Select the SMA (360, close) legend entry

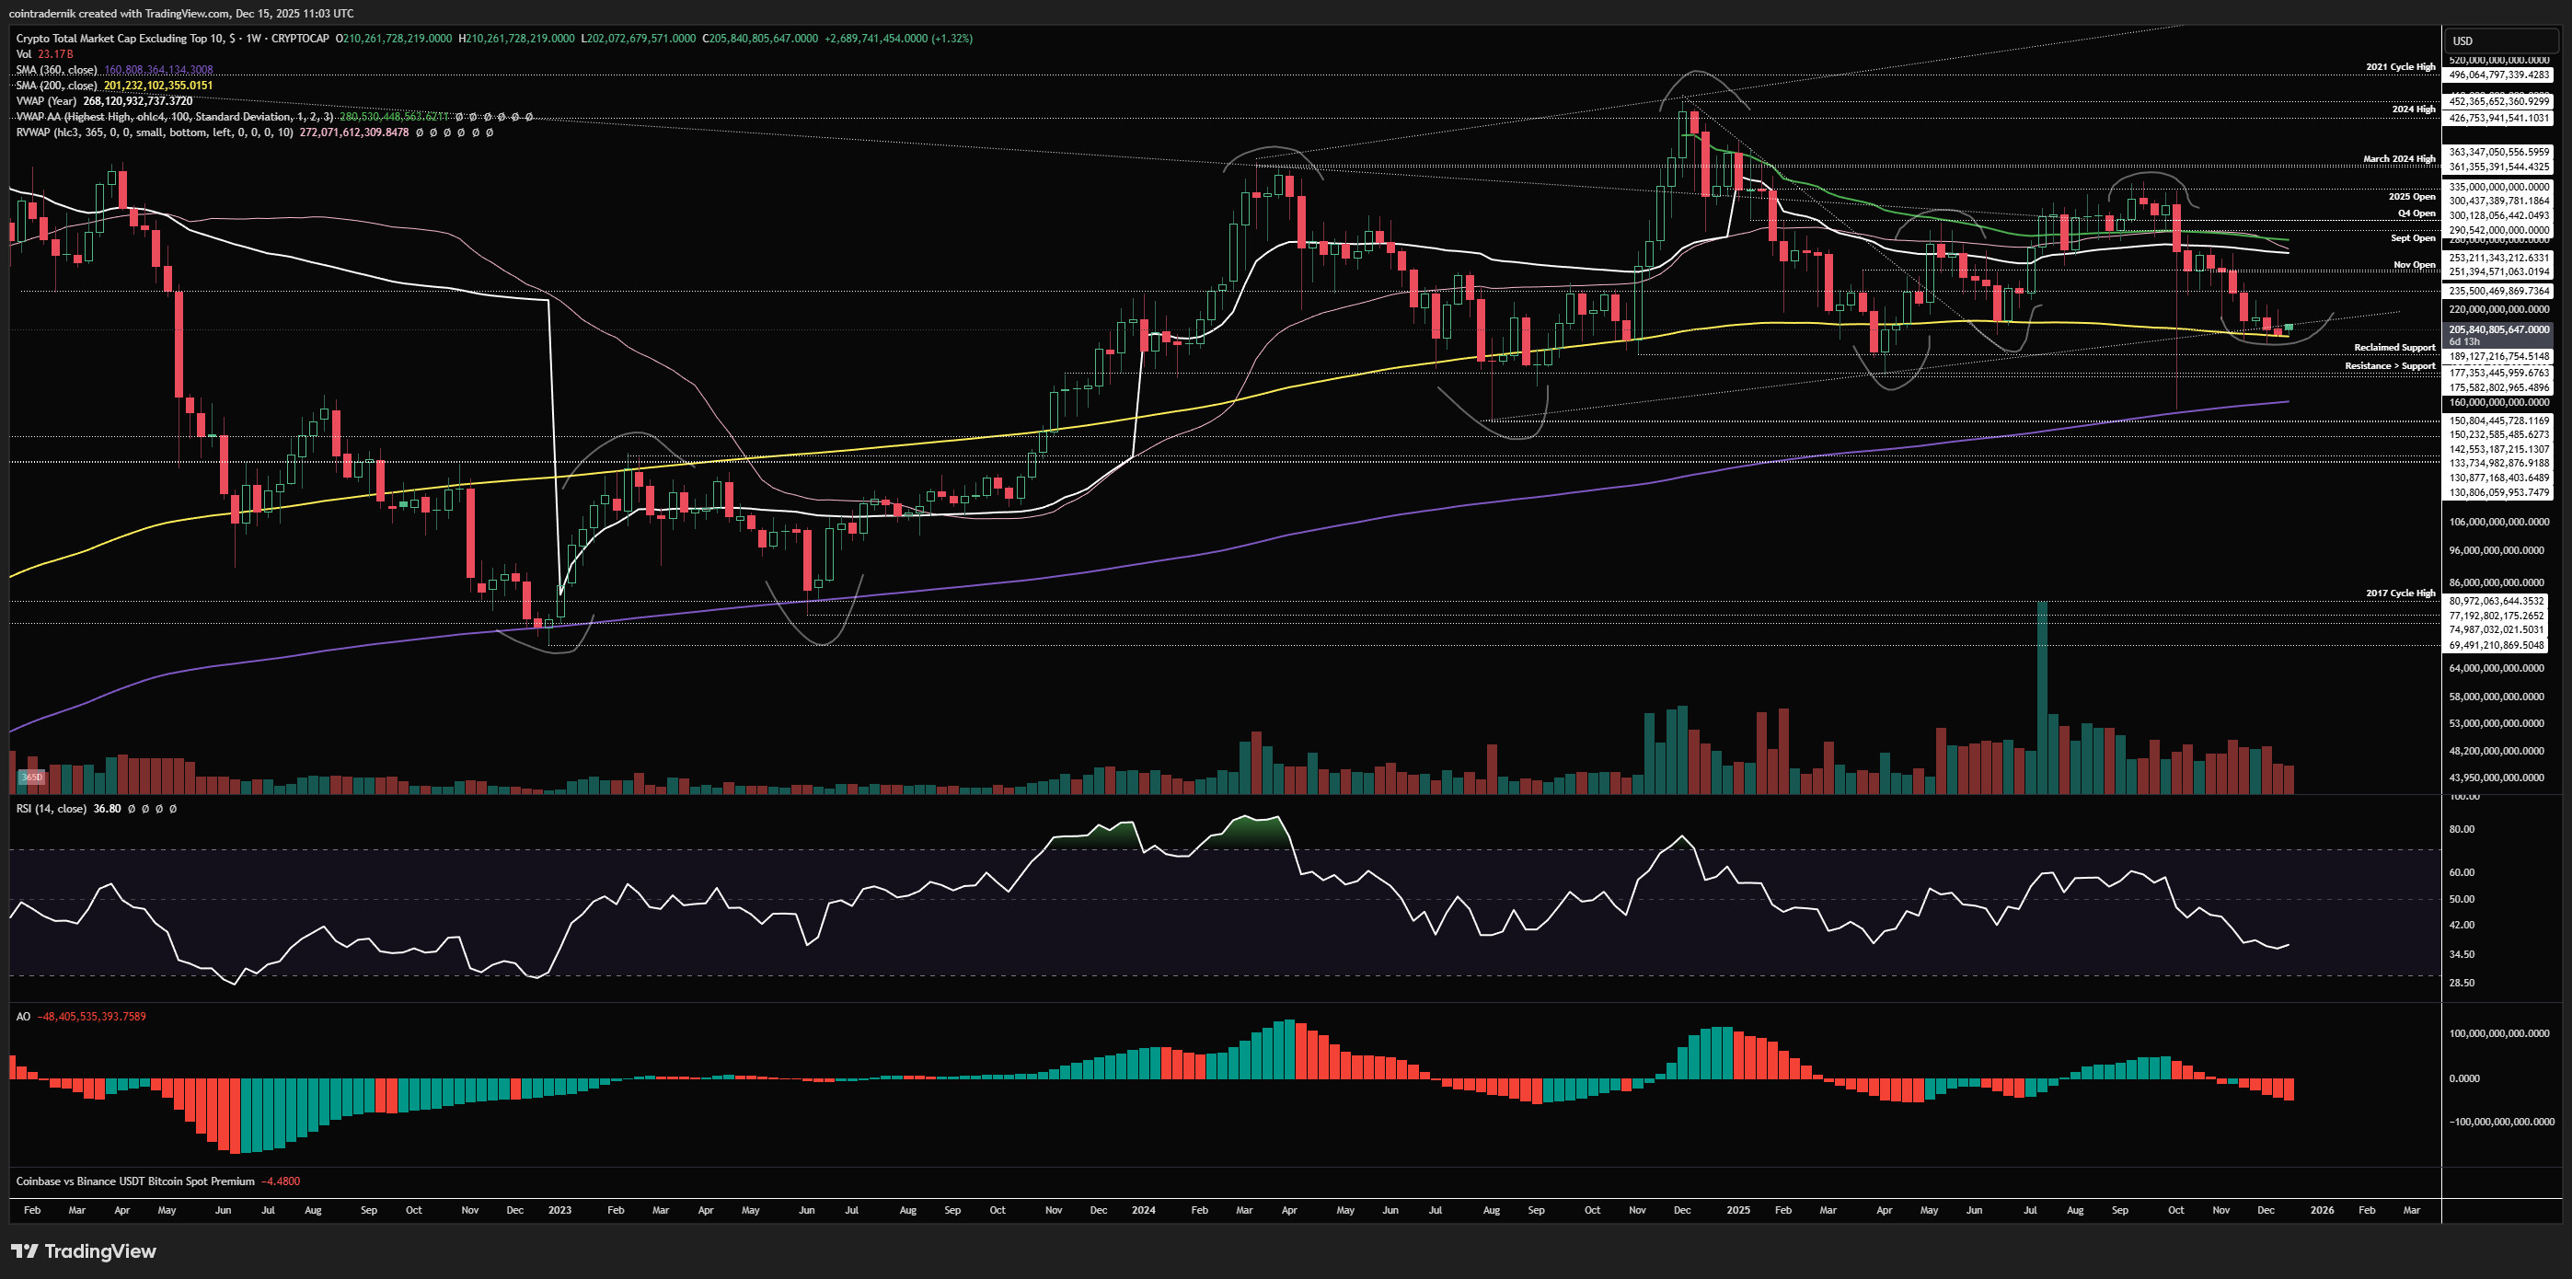pos(57,70)
